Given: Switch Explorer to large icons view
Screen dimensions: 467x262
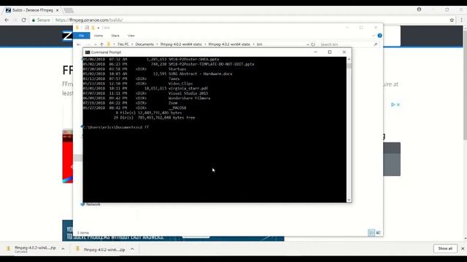Looking at the screenshot, I should (378, 233).
